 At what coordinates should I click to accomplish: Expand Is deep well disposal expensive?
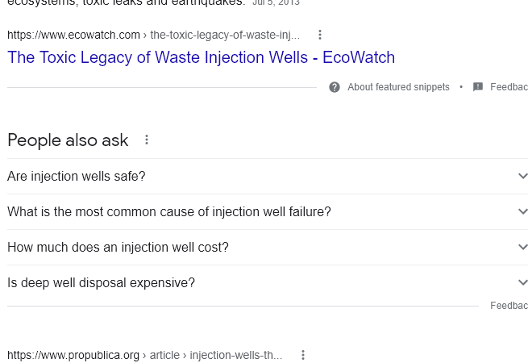coord(268,282)
